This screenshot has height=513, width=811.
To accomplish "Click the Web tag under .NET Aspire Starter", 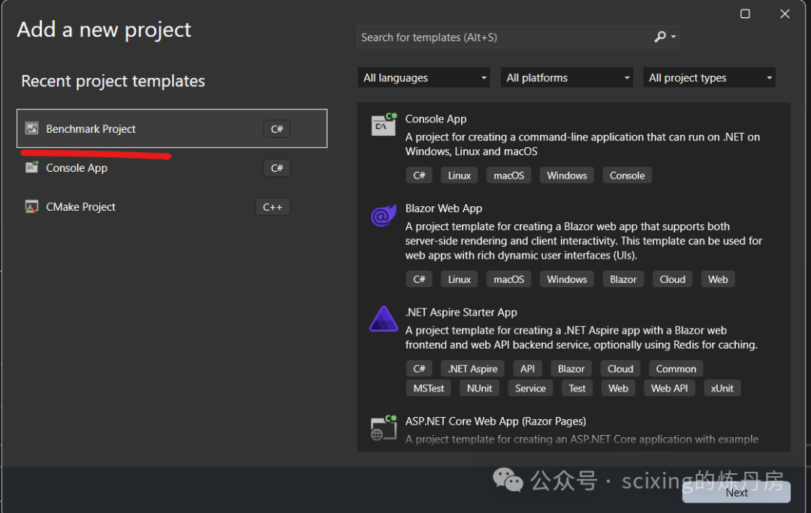I will [618, 388].
